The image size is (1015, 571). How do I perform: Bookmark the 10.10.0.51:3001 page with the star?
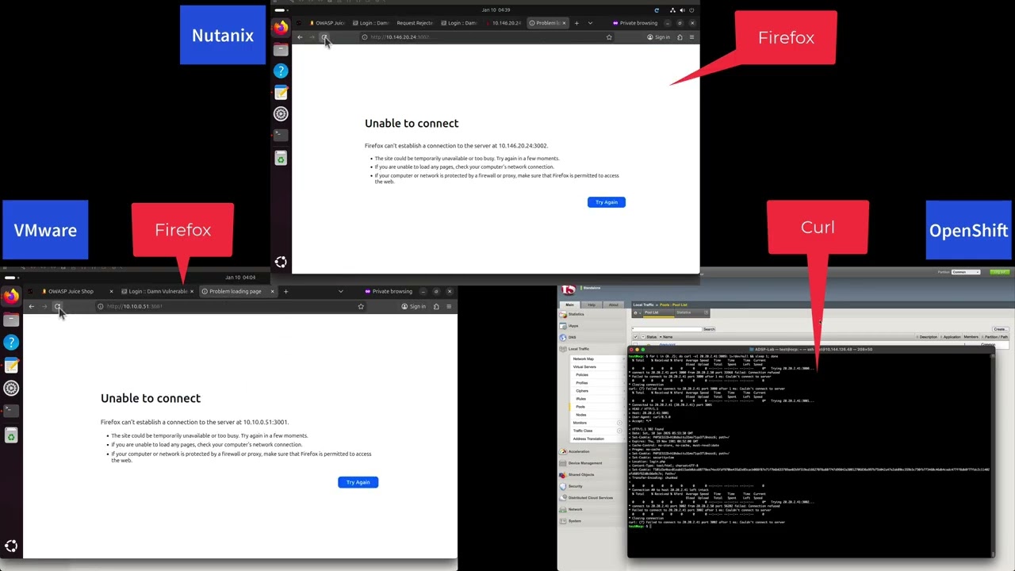(361, 306)
